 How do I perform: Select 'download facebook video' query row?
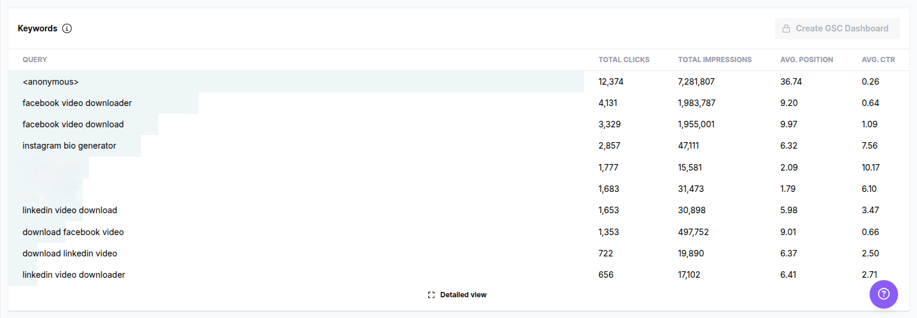[73, 232]
